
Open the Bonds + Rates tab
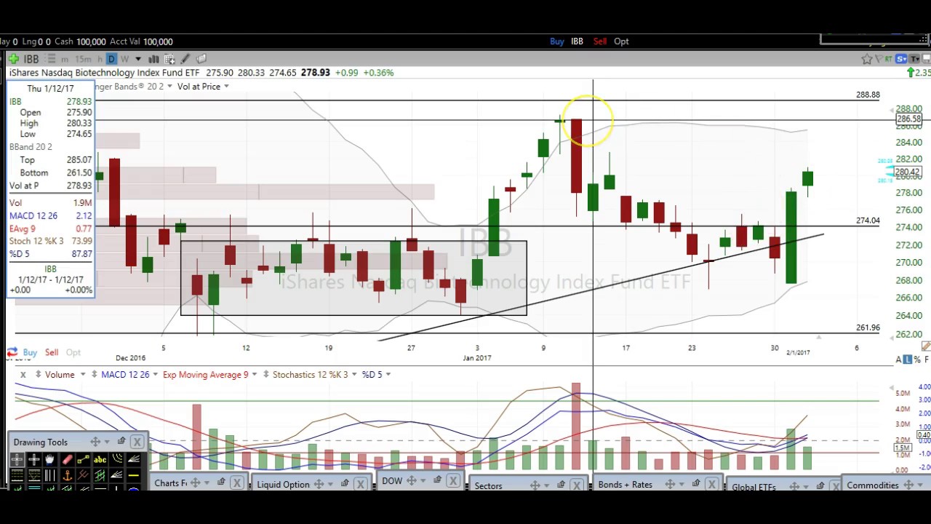625,485
